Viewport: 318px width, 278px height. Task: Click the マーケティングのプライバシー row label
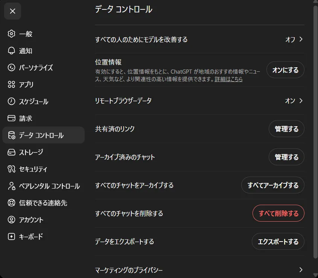coord(129,270)
